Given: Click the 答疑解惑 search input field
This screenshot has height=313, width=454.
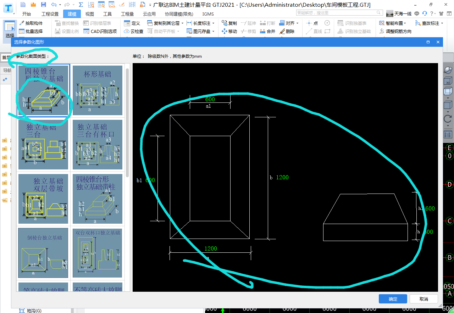Looking at the screenshot, I should [x=340, y=13].
